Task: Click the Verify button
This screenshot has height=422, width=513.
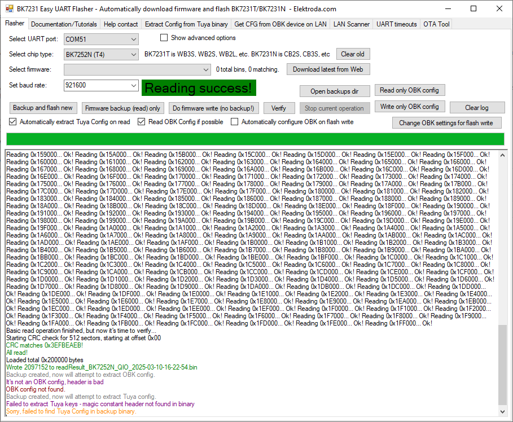Action: (x=279, y=108)
